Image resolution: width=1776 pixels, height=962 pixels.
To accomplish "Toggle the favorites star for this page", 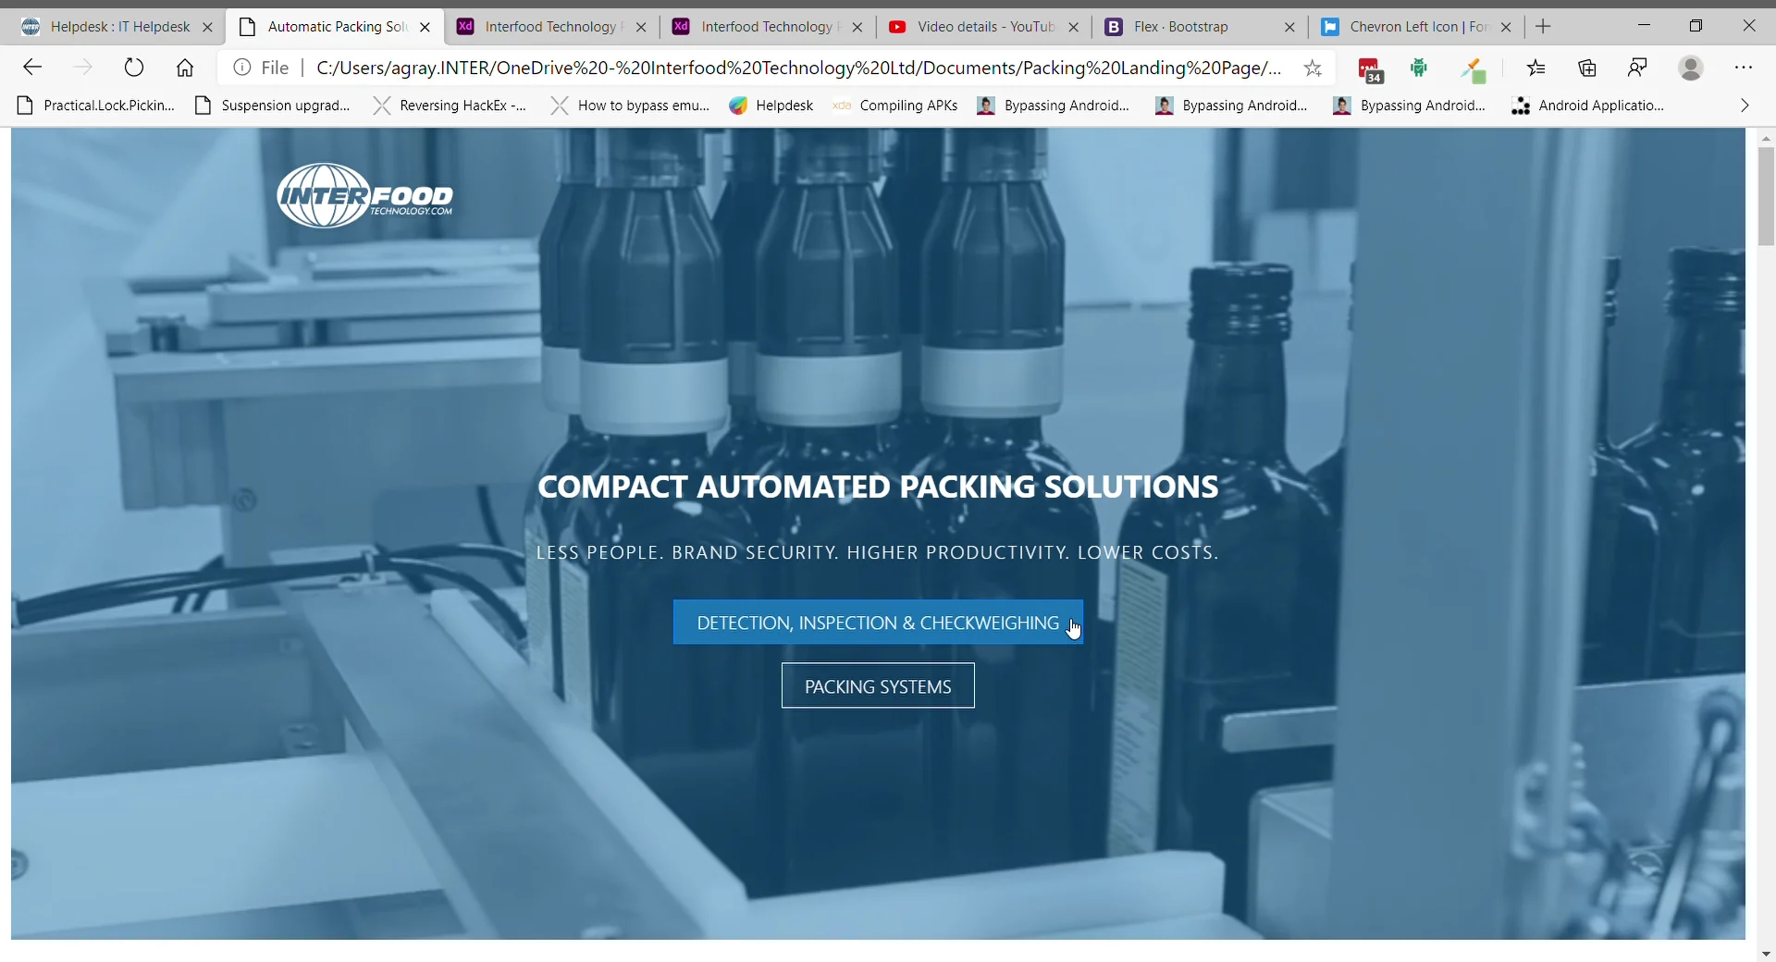I will tap(1313, 68).
